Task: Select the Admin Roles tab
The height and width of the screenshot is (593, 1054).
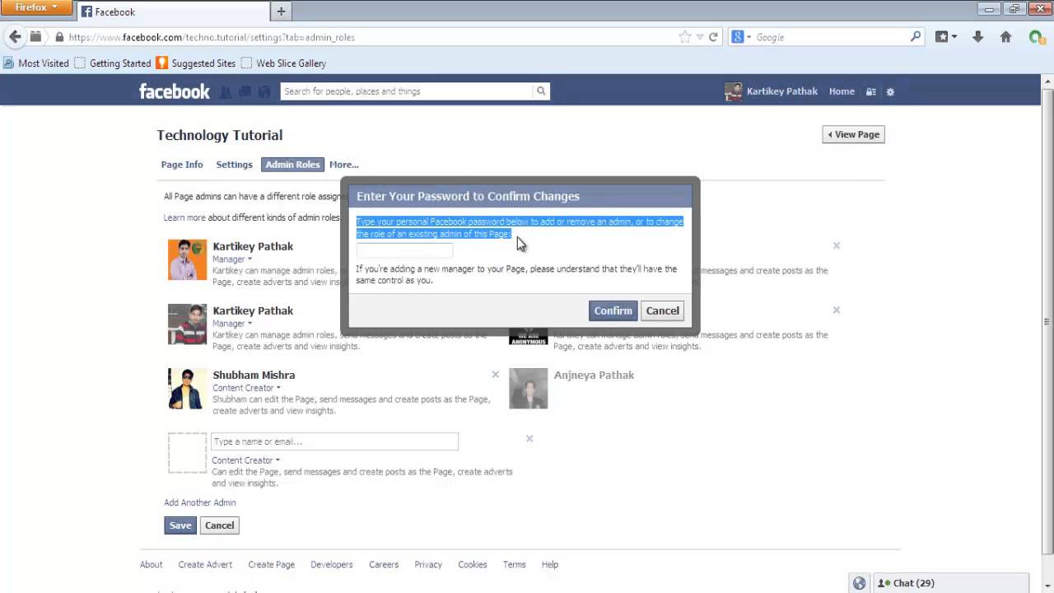Action: click(292, 165)
